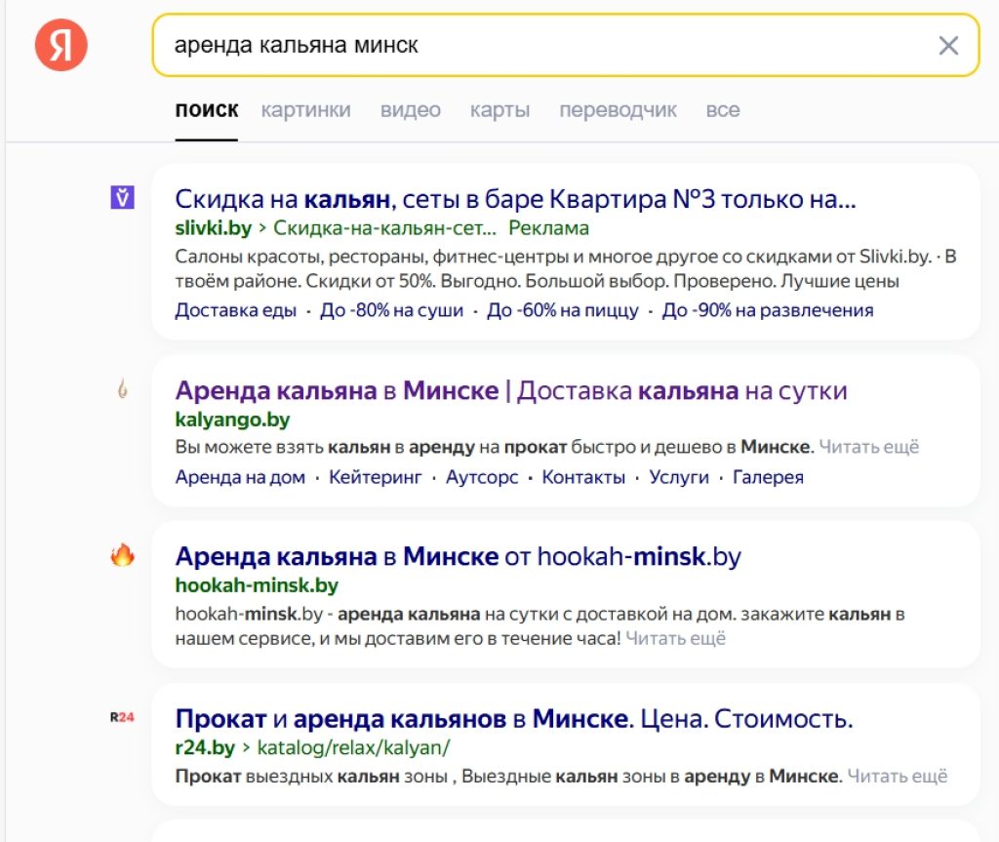Open the видео search tab
This screenshot has height=842, width=999.
410,110
